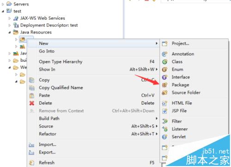Click the Listener icon

point(165,129)
